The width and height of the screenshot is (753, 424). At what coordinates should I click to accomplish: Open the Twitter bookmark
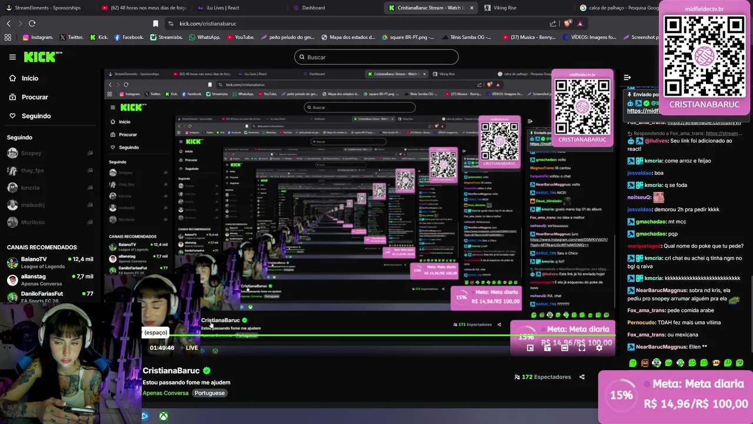[71, 37]
